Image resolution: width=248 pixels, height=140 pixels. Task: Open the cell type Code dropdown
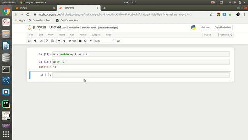point(104,41)
